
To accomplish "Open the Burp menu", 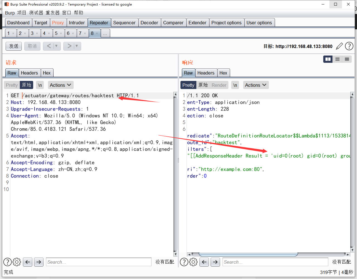I will coord(10,13).
